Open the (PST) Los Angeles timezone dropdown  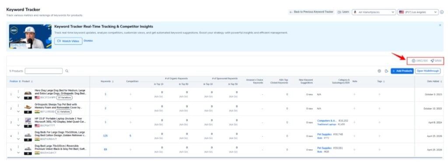click(x=418, y=12)
